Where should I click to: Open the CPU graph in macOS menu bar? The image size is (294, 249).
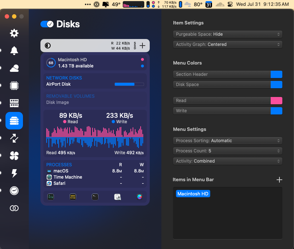point(133,4)
